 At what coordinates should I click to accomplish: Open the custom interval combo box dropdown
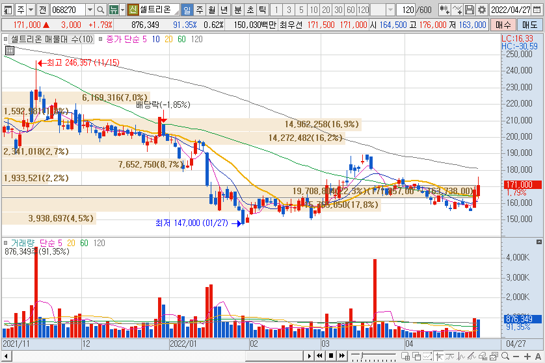(390, 10)
